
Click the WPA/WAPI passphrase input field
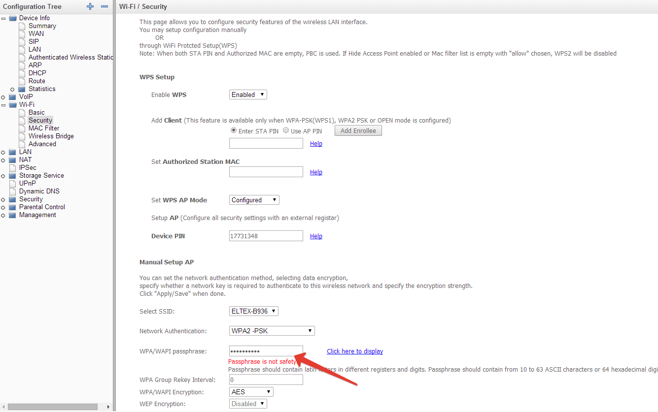[266, 351]
